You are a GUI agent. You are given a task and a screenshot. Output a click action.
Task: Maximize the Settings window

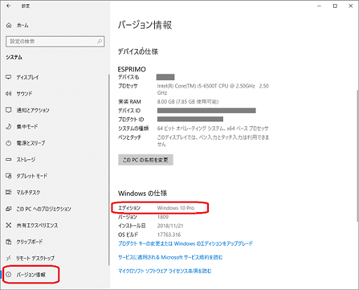click(x=335, y=6)
